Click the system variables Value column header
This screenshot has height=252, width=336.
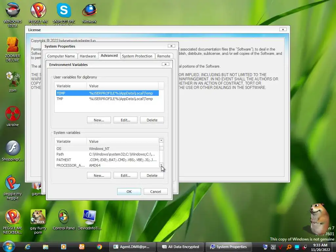[122, 141]
